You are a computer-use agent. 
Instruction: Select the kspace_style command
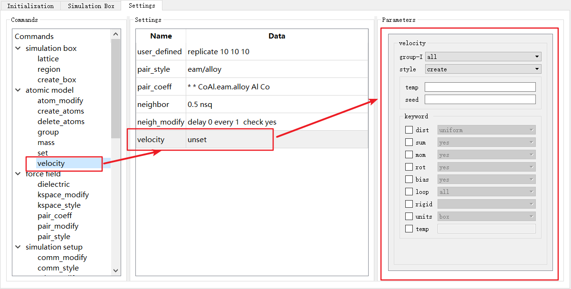[59, 205]
